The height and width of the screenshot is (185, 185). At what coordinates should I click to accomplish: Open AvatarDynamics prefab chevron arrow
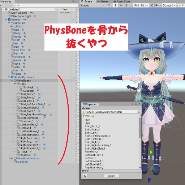73,77
